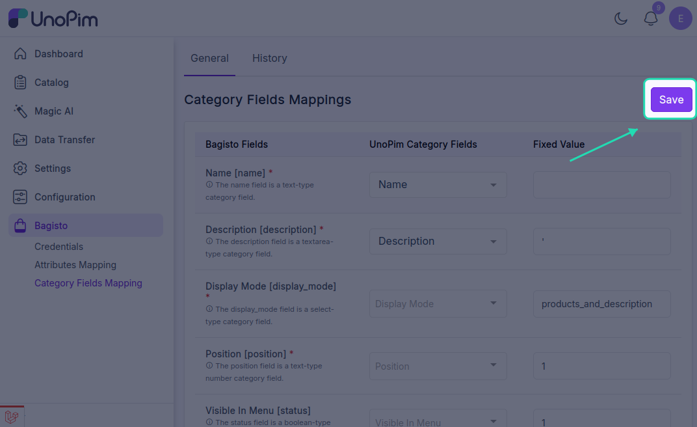This screenshot has width=697, height=427.
Task: Click Fixed Value input for Position
Action: pyautogui.click(x=602, y=366)
